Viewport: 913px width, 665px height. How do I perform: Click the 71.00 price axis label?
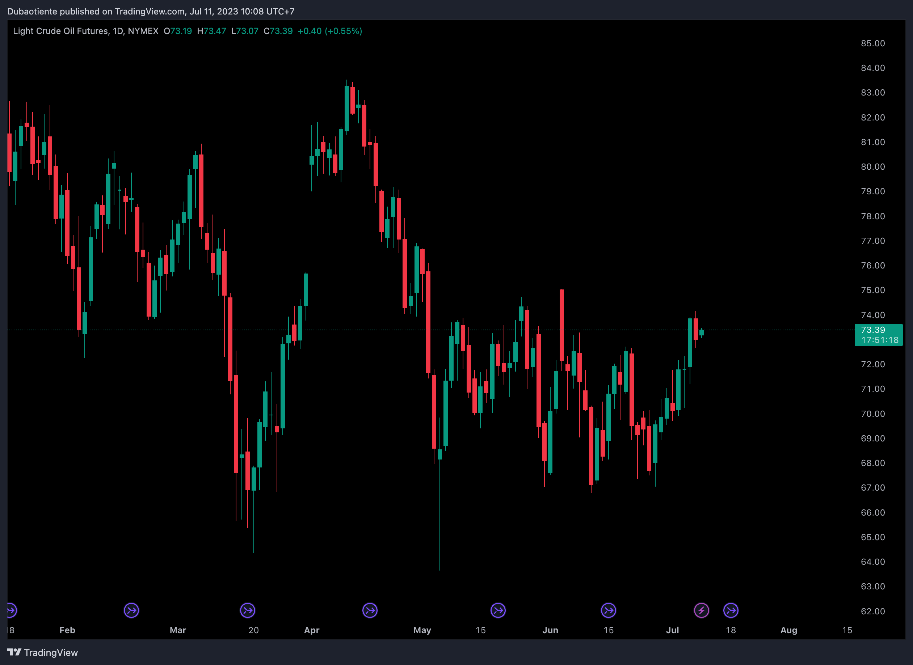click(x=873, y=389)
